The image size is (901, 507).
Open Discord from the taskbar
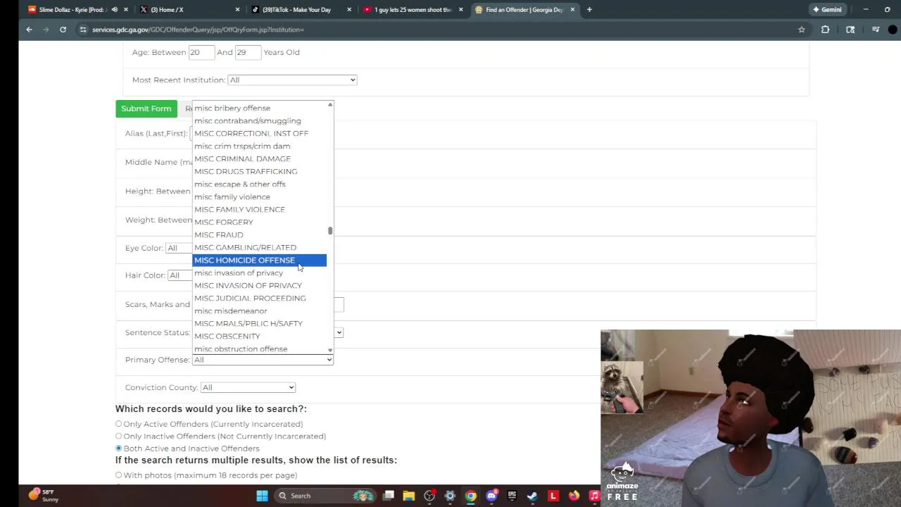(x=491, y=496)
